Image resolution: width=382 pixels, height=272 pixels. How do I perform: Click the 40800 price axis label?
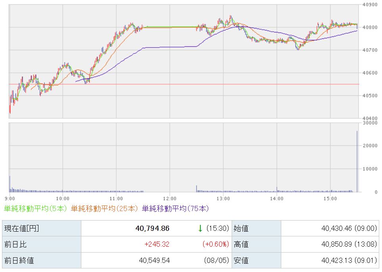(370, 27)
